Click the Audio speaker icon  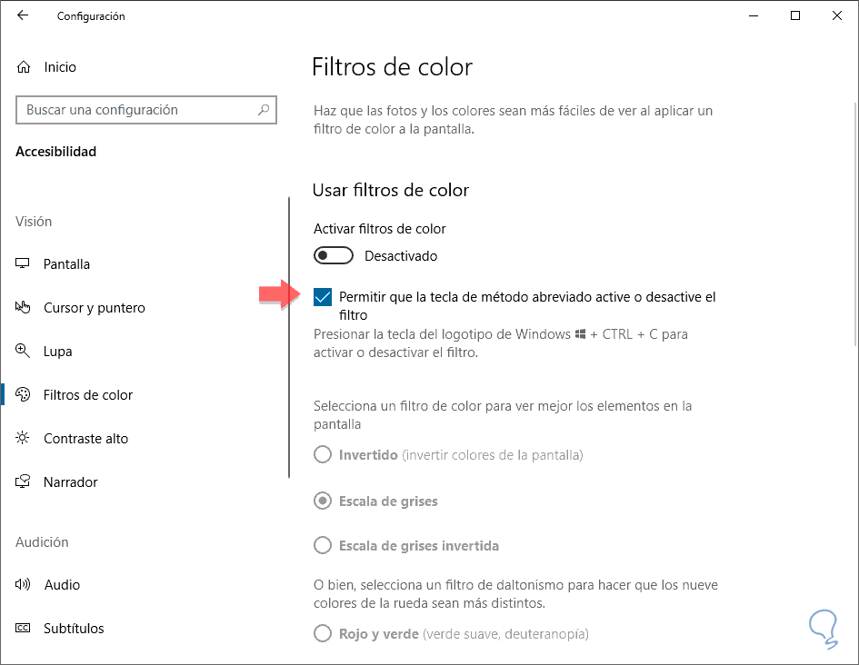coord(24,585)
